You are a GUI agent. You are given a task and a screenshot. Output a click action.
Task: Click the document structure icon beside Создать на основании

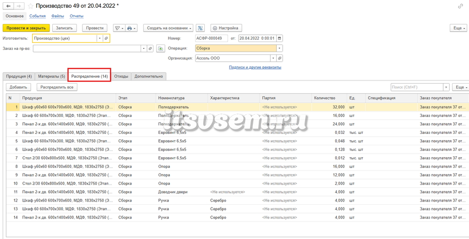pos(200,28)
